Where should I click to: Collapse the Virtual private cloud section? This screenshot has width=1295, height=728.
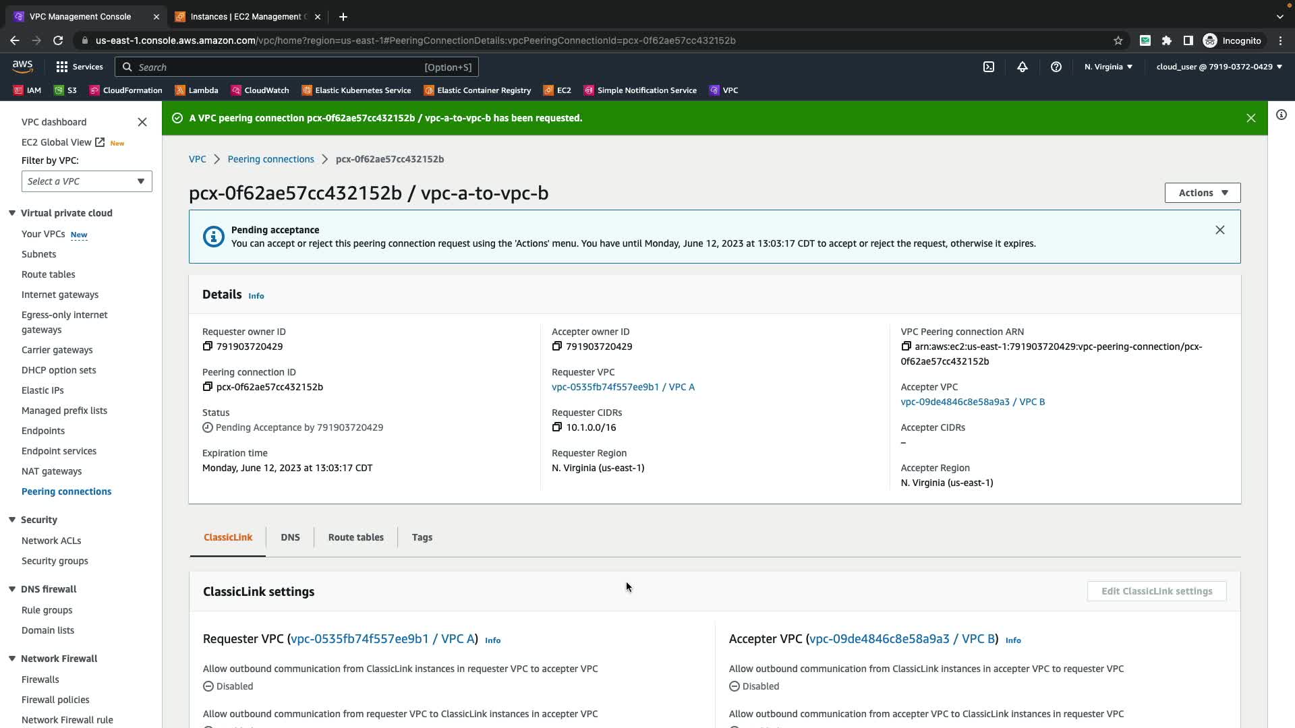12,213
